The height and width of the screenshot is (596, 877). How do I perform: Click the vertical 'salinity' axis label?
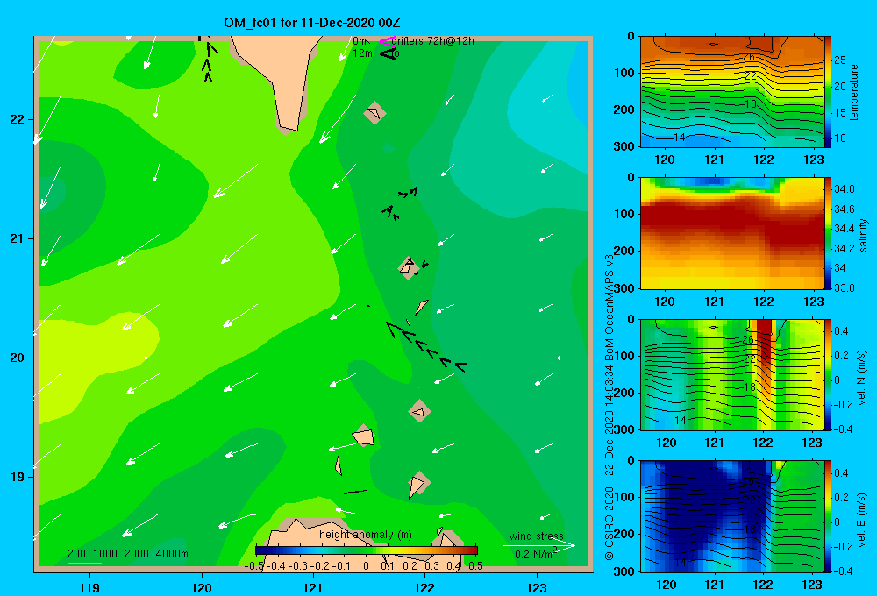862,235
